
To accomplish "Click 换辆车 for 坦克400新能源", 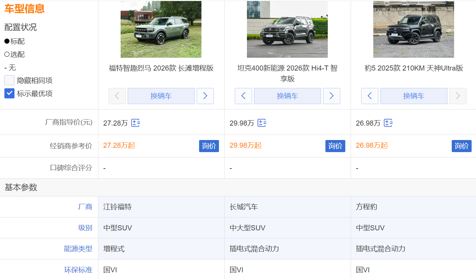I will point(287,96).
